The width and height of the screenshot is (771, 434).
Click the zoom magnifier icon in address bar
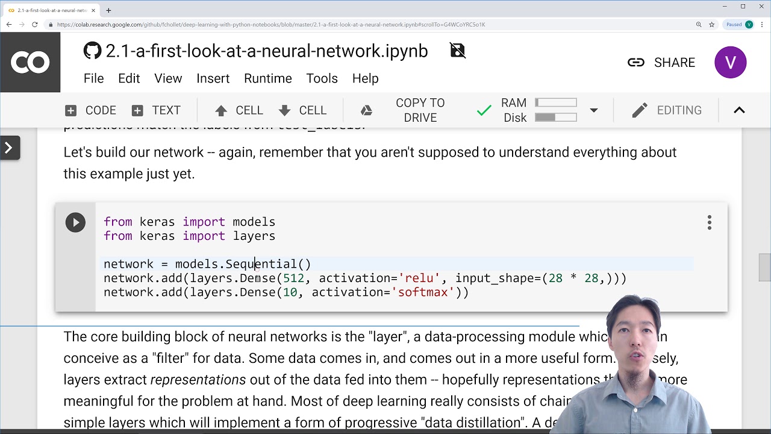click(699, 25)
